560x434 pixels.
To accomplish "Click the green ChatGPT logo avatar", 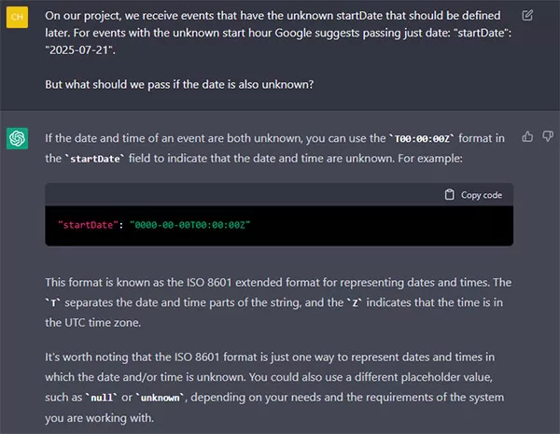I will [x=17, y=138].
